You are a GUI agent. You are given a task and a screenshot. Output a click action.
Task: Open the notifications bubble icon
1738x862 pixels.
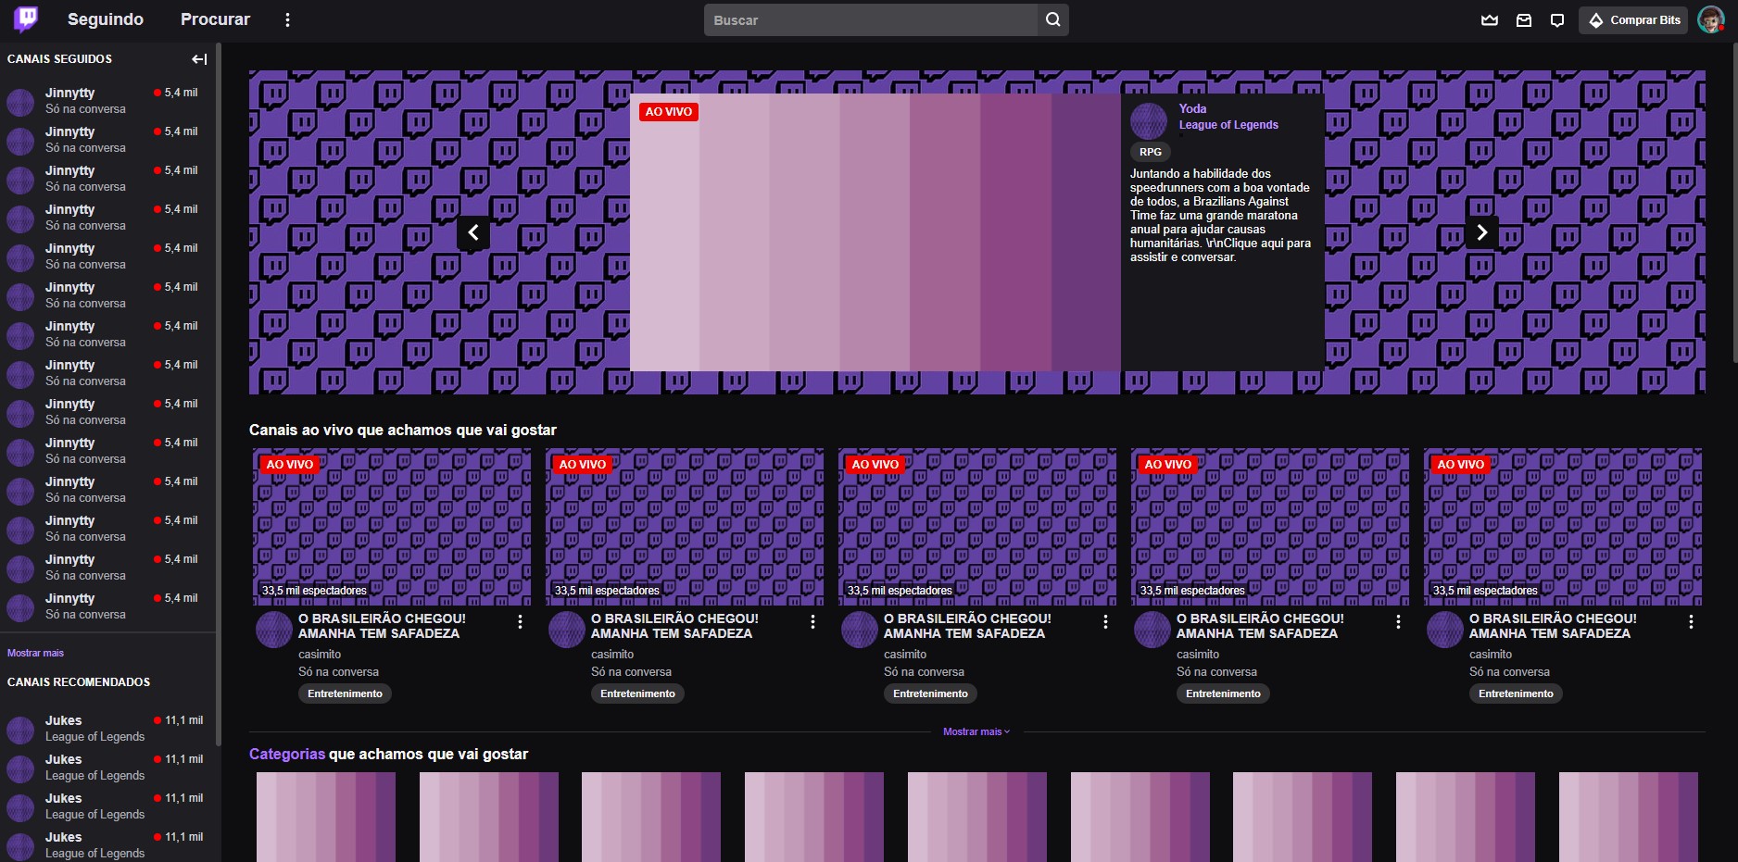click(1556, 19)
